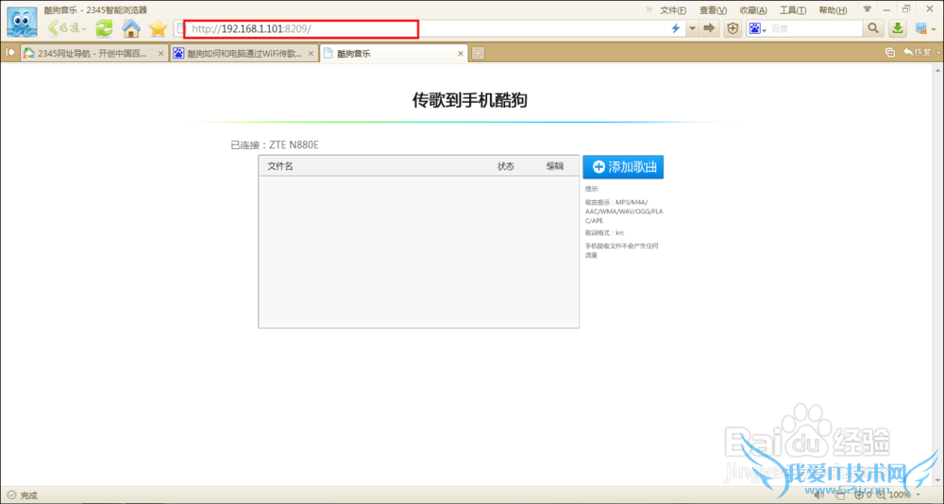The image size is (944, 504).
Task: Click the 歌词格式：krc hint text
Action: pos(604,232)
